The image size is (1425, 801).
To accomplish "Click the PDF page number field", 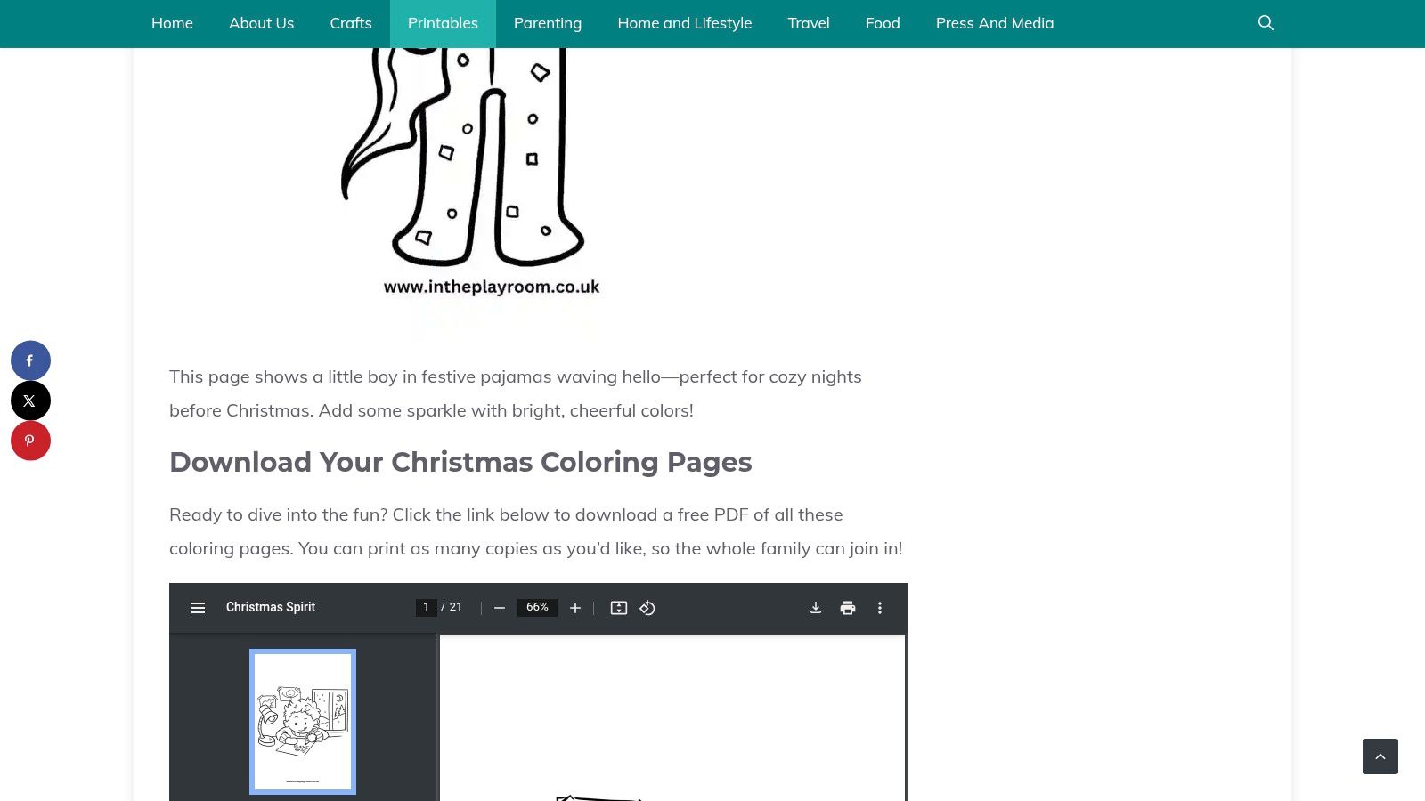I will point(426,607).
